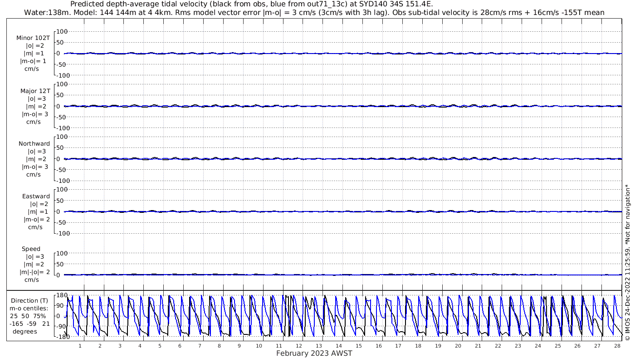Click day '10' on the date axis
Viewport: 635px width, 363px height.
pyautogui.click(x=259, y=346)
